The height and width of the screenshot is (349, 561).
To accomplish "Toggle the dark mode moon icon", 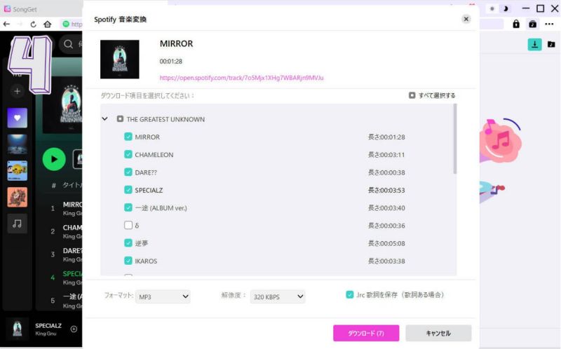I will [506, 8].
